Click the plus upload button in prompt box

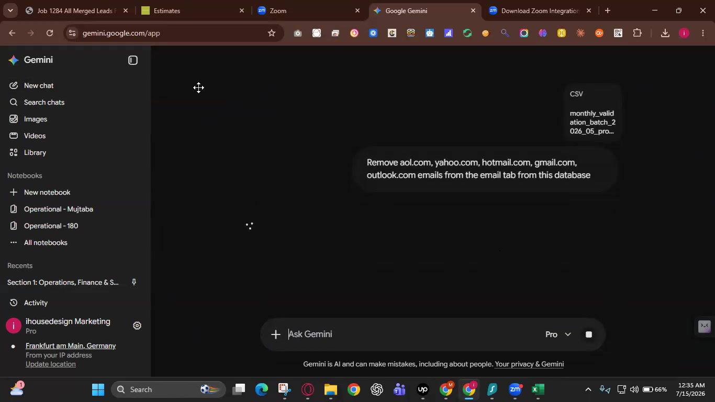coord(276,334)
